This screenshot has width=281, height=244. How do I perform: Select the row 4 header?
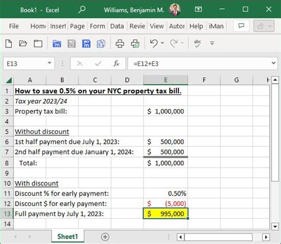[x=7, y=121]
